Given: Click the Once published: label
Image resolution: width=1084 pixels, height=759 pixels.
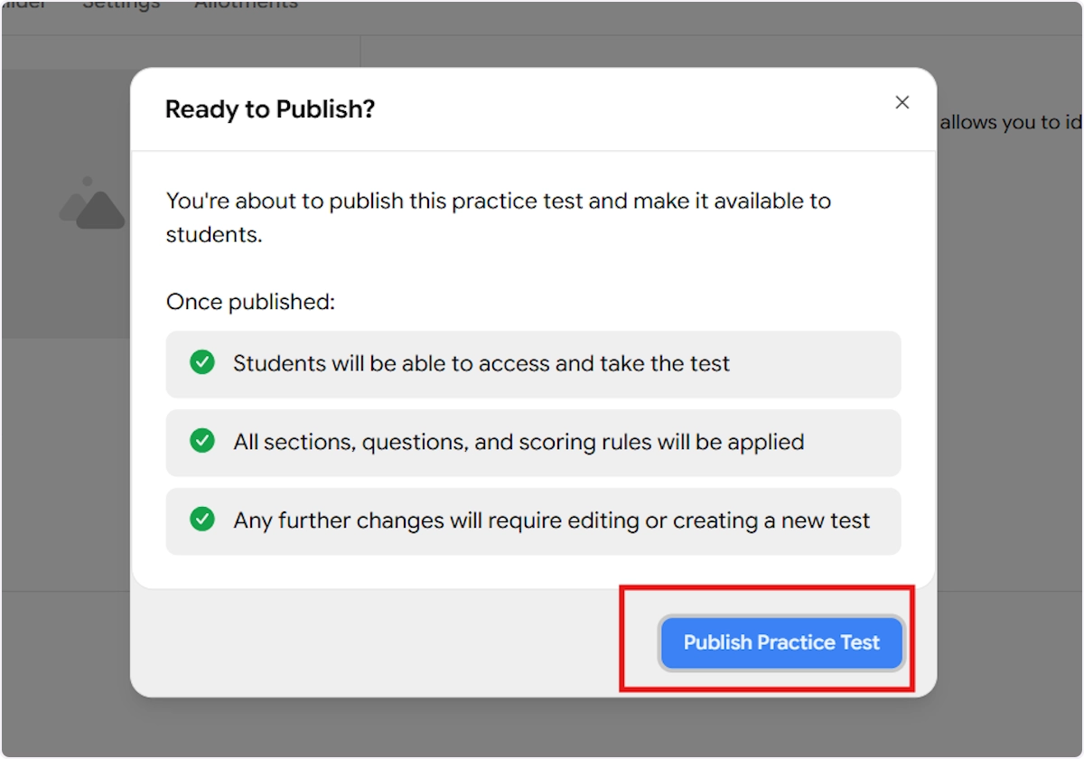Looking at the screenshot, I should tap(250, 302).
